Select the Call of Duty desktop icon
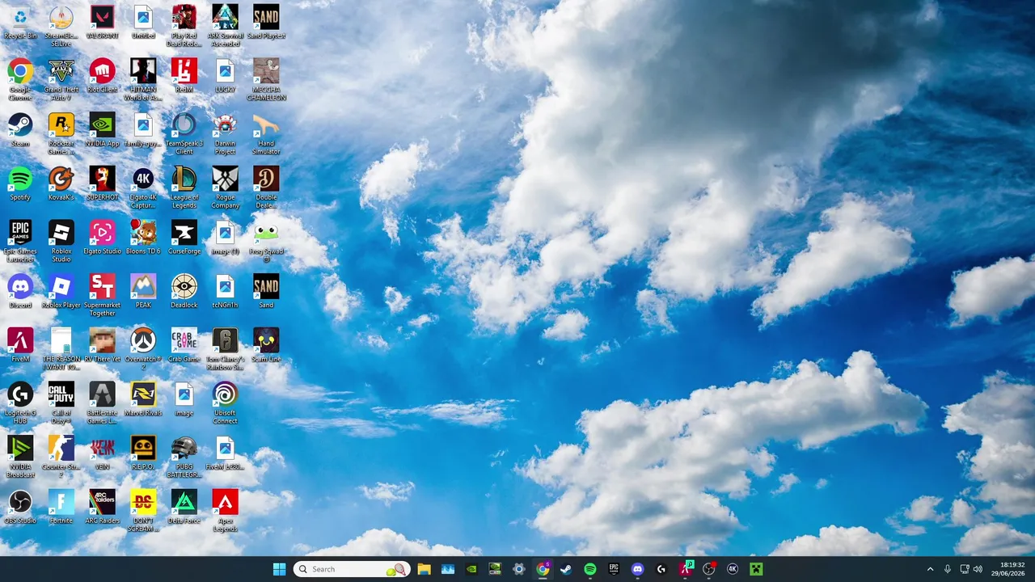 pos(61,404)
